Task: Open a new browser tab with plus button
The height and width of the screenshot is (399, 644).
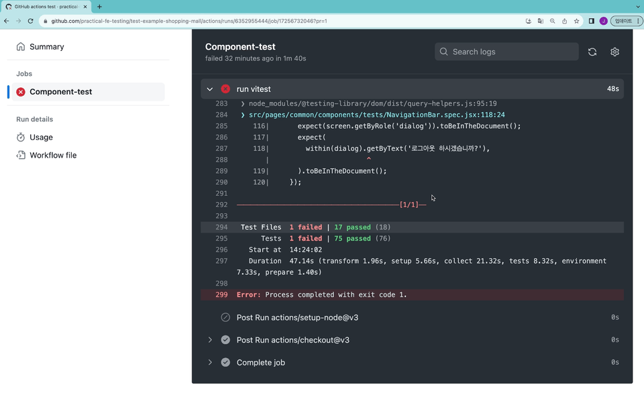Action: coord(99,7)
